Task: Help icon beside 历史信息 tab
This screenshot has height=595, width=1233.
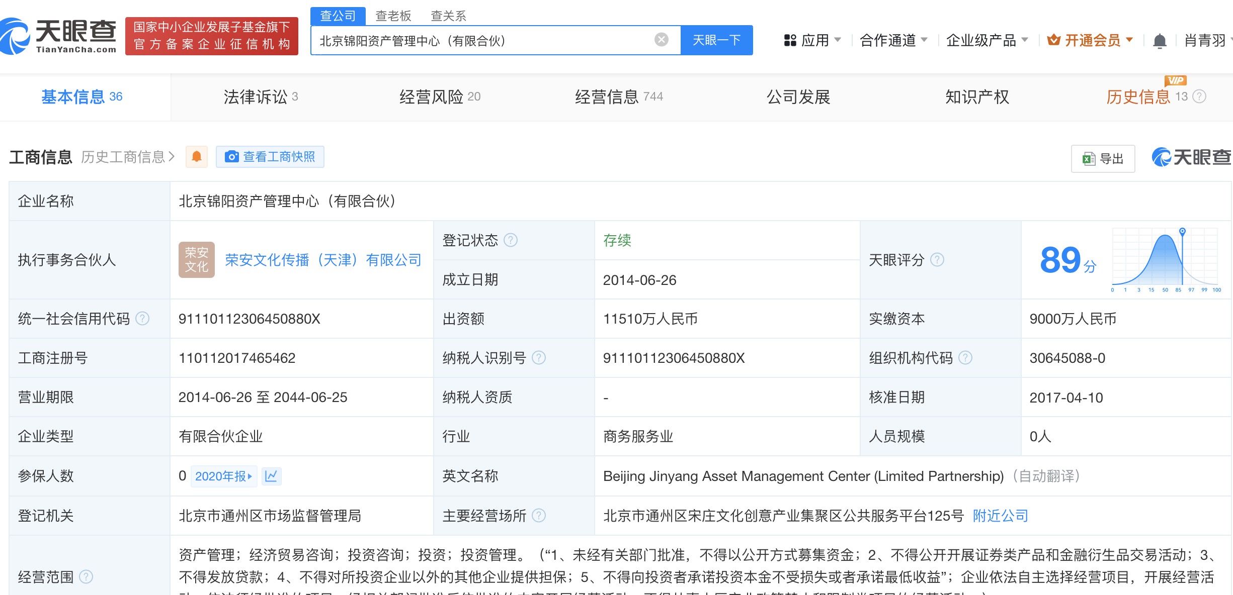Action: [1200, 96]
